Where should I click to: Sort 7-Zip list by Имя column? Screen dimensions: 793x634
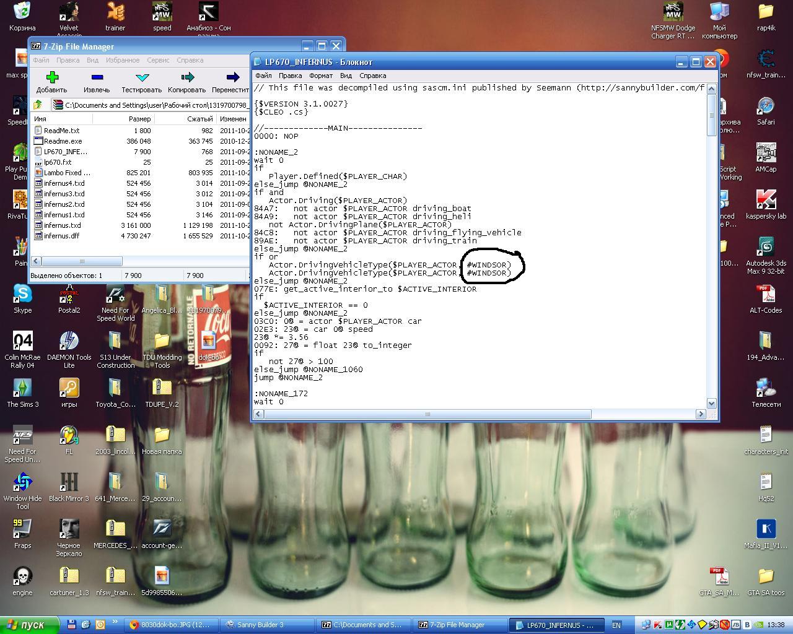click(61, 119)
